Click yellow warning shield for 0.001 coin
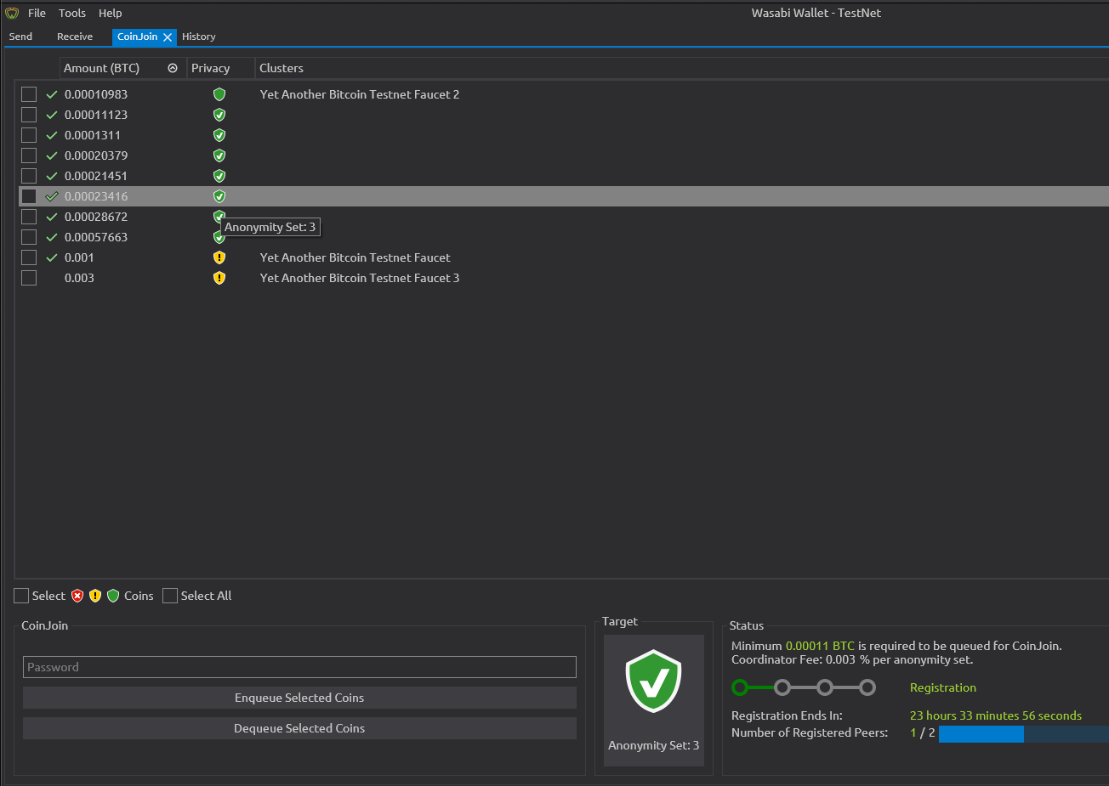The height and width of the screenshot is (786, 1109). (219, 257)
